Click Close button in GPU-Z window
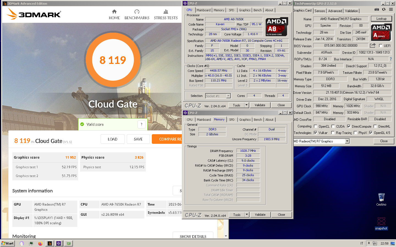This screenshot has height=247, width=396. (x=384, y=141)
